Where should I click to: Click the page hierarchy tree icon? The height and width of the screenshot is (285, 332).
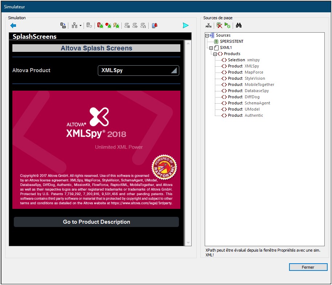pyautogui.click(x=75, y=25)
